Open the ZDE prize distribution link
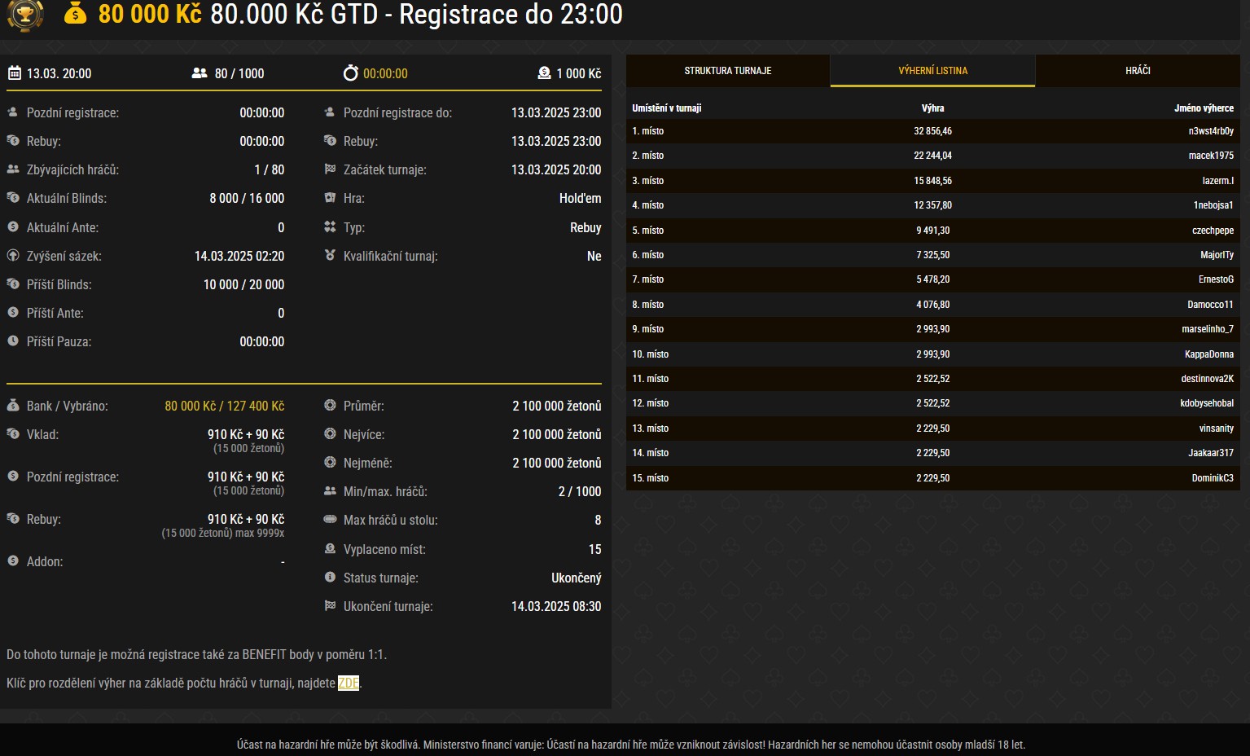Screen dimensions: 1250x756 pyautogui.click(x=349, y=683)
